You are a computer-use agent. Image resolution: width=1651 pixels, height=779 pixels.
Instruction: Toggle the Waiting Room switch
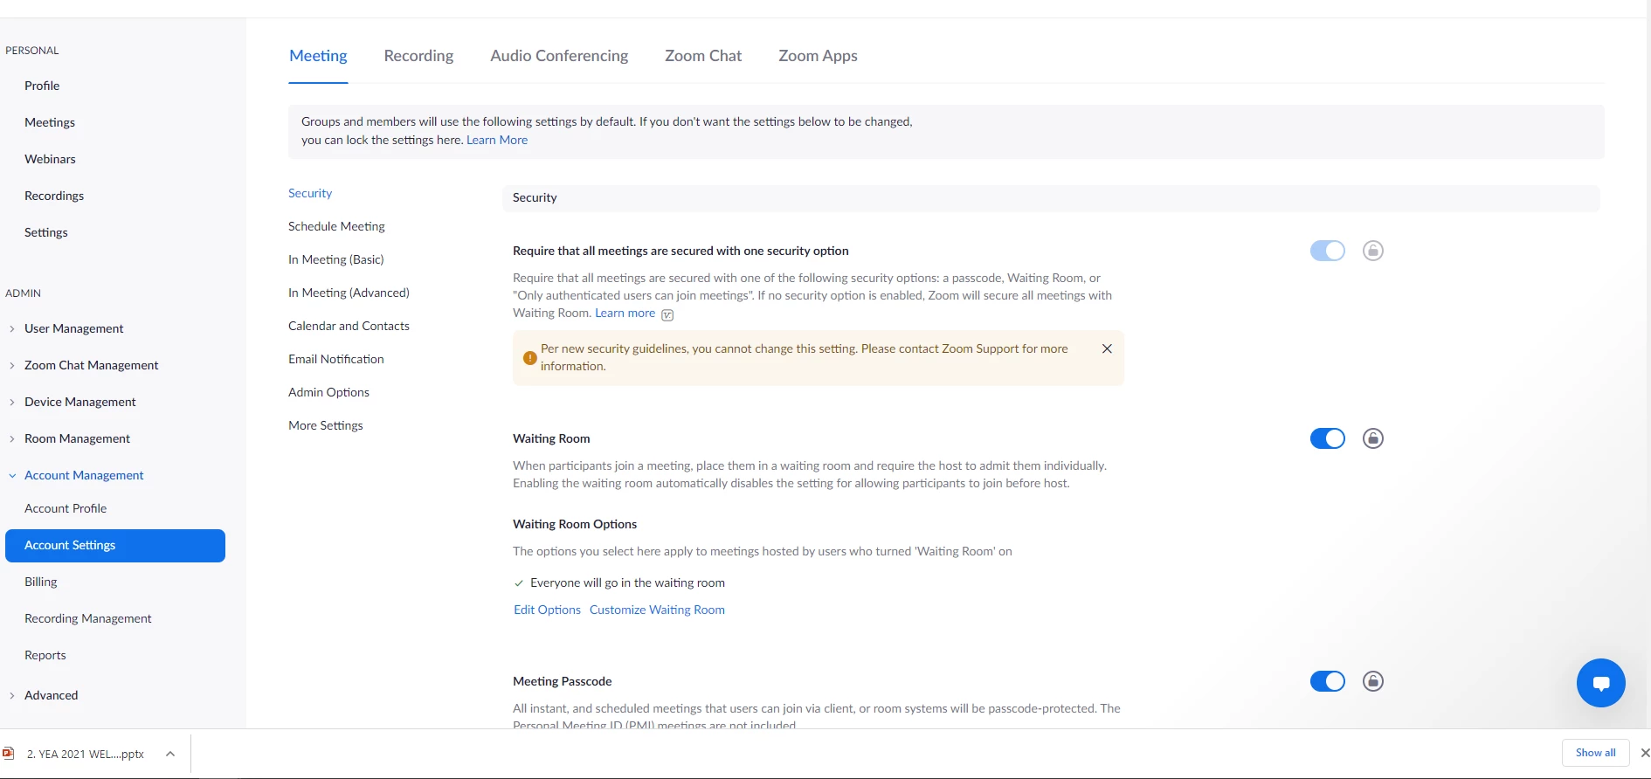[x=1327, y=438]
